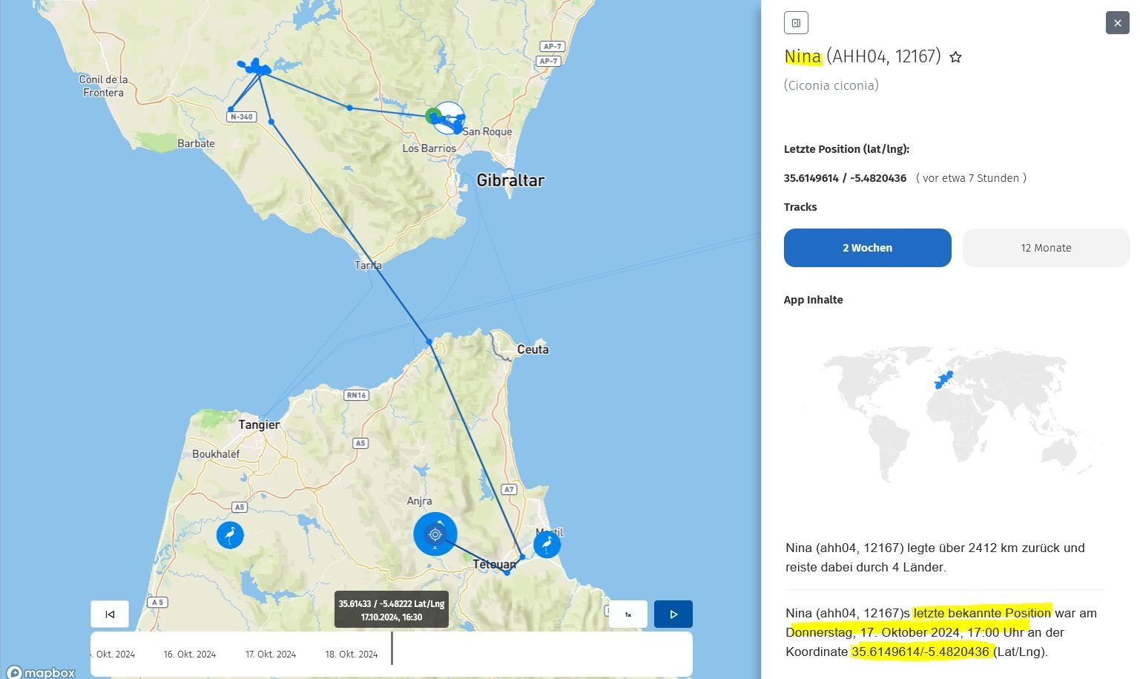This screenshot has width=1140, height=679.
Task: Select the 2 Wochen track range
Action: point(867,248)
